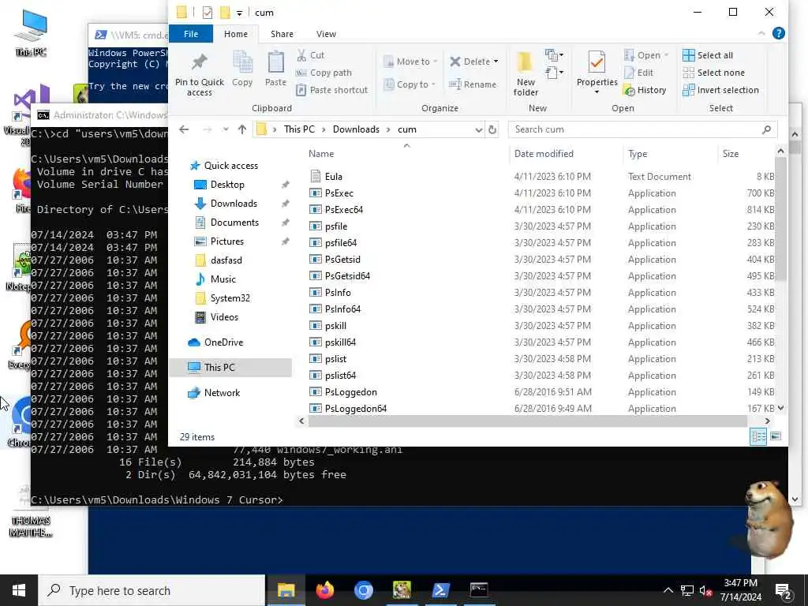The height and width of the screenshot is (606, 808).
Task: Open Recent locations dropdown arrow
Action: pos(226,129)
